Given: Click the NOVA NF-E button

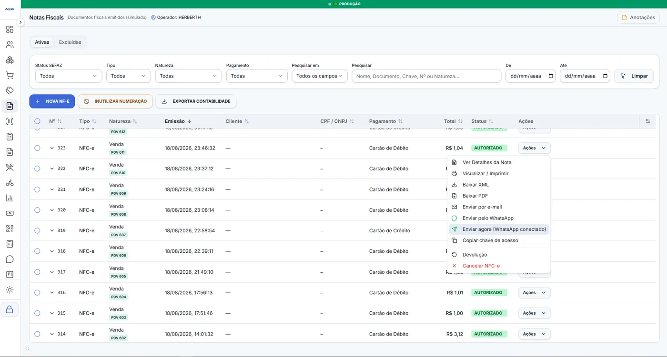Looking at the screenshot, I should pos(52,101).
